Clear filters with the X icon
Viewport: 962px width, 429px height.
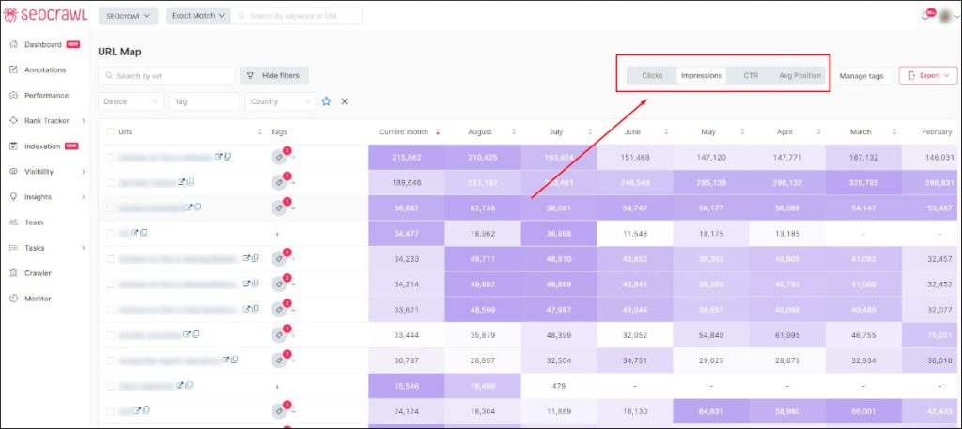coord(344,101)
